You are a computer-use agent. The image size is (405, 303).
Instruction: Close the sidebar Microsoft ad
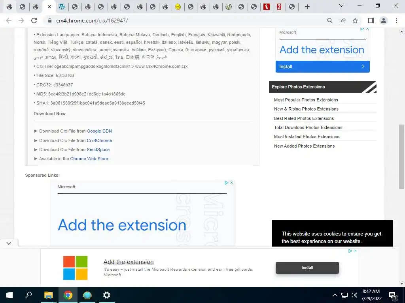tap(367, 29)
